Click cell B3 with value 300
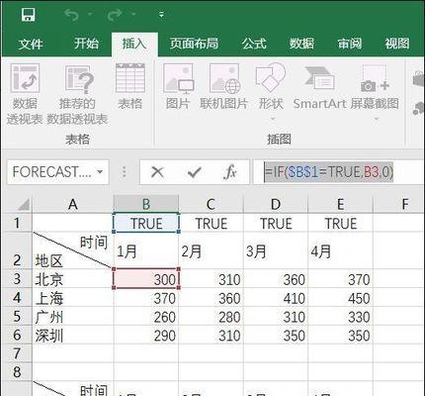 [146, 279]
